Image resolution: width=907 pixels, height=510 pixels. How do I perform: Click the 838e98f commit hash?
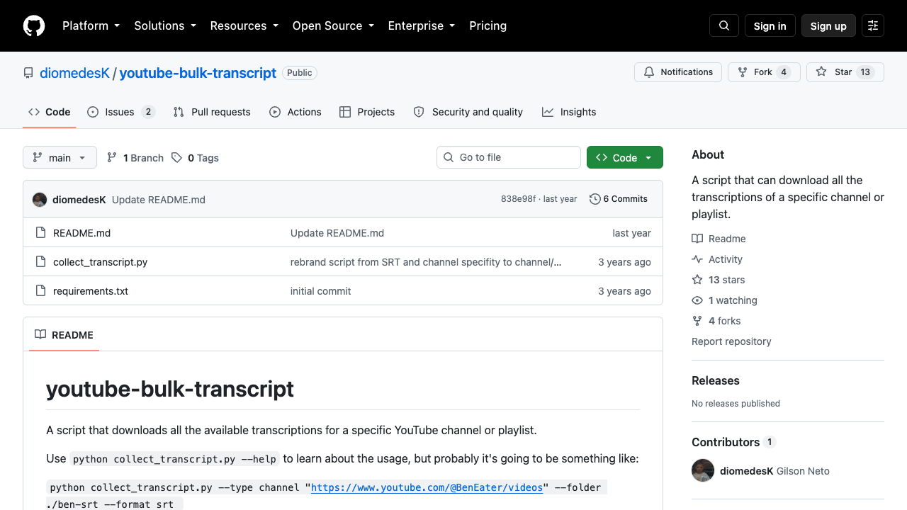[518, 199]
